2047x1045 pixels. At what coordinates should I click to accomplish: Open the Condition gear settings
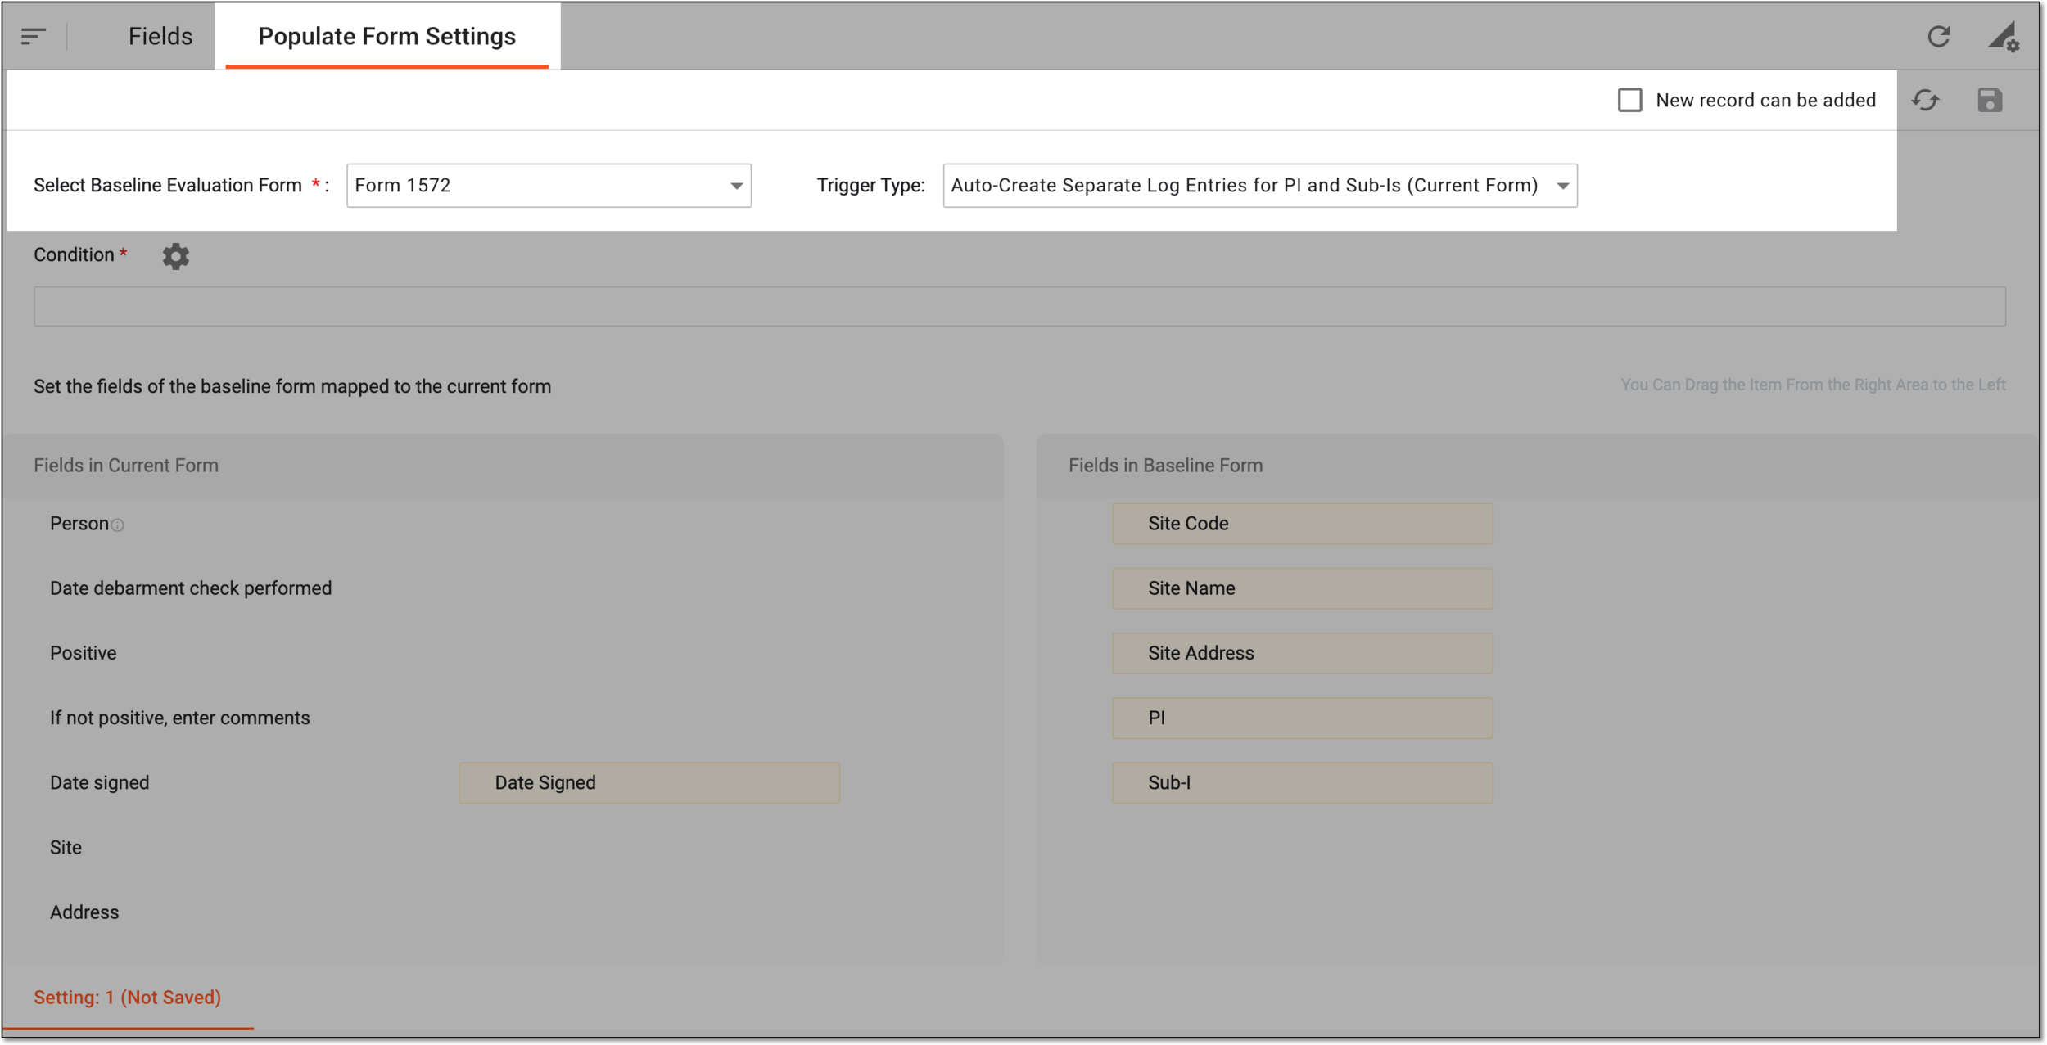[x=175, y=256]
